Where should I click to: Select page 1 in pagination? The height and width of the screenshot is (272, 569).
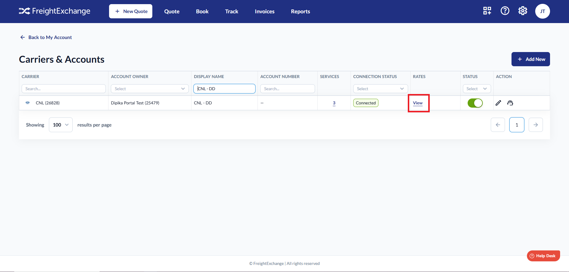pos(517,125)
